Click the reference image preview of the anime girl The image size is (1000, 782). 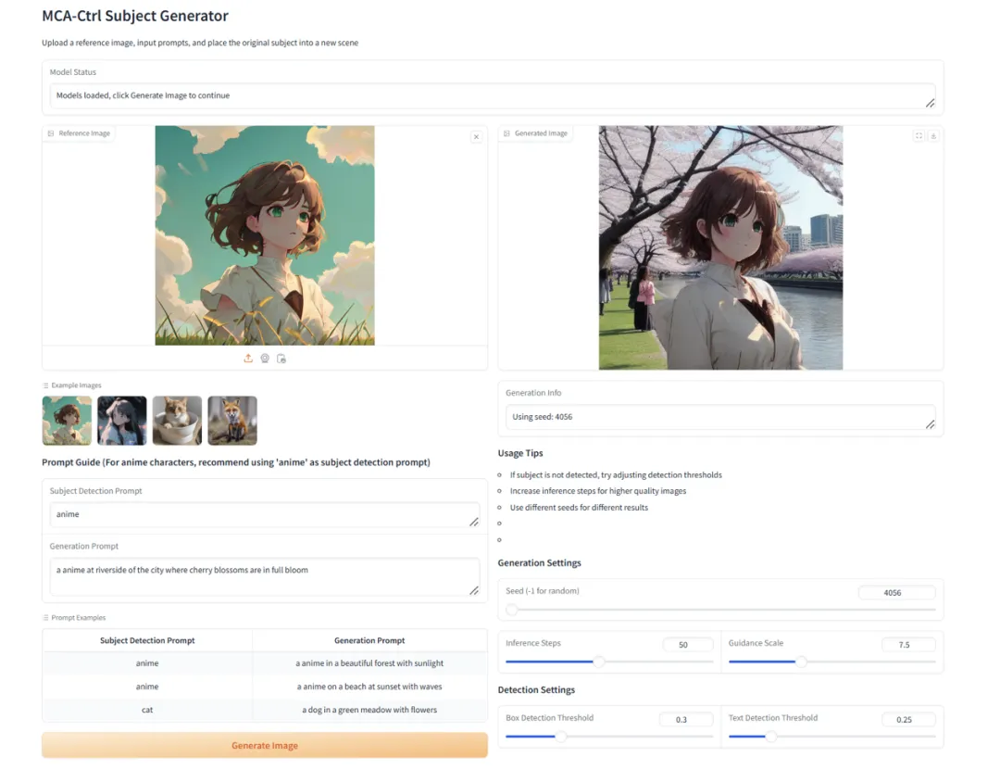point(265,235)
